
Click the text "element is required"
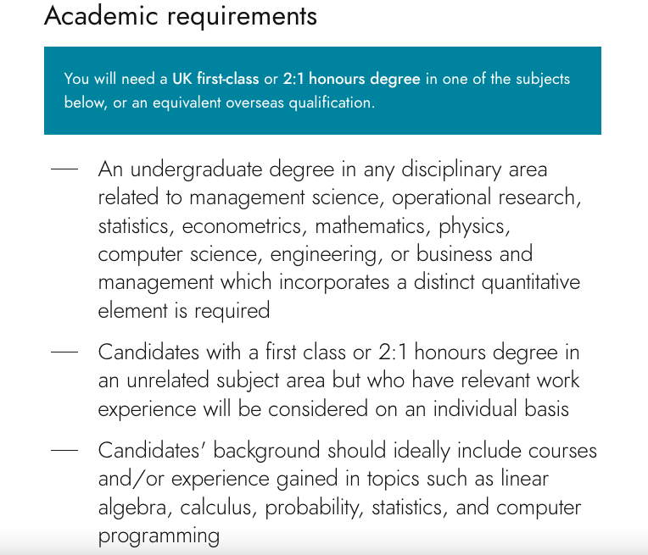(183, 310)
